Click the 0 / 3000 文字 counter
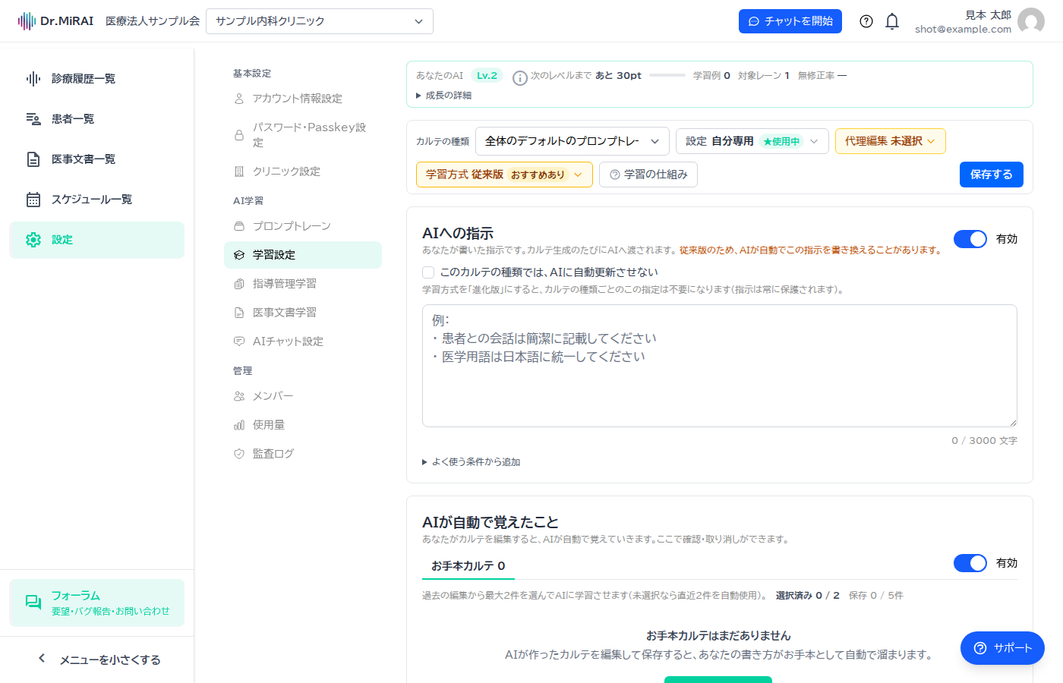This screenshot has height=683, width=1063. coord(984,441)
